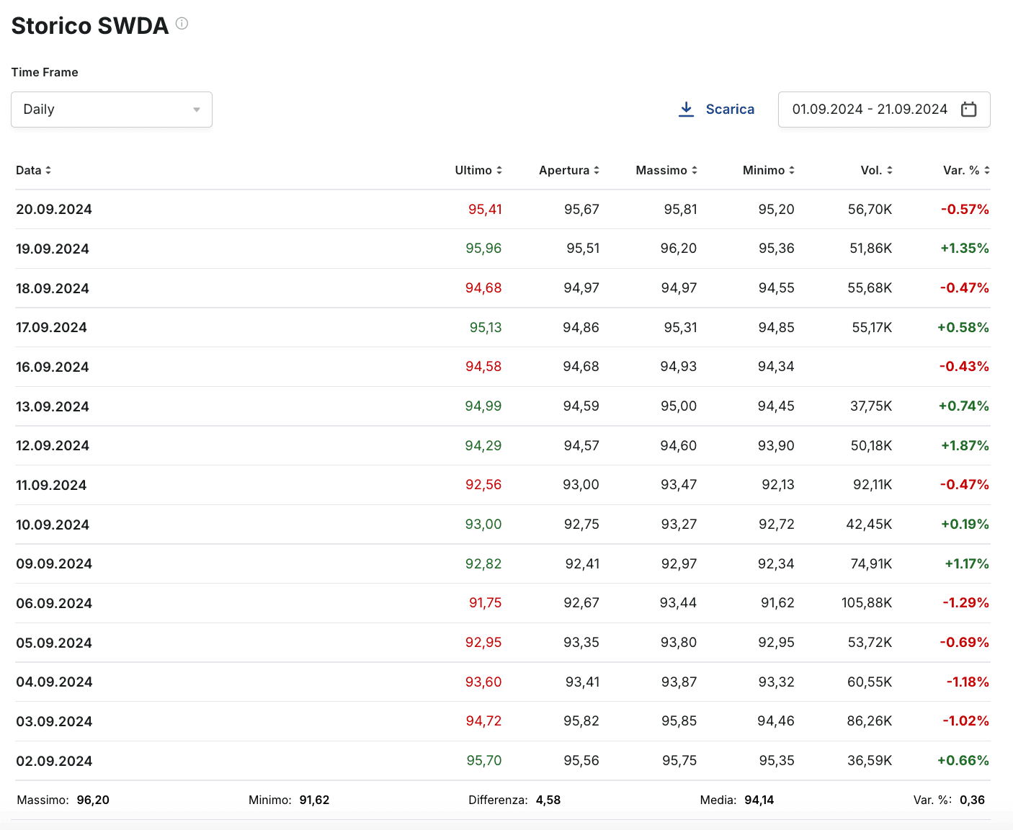Viewport: 1013px width, 830px height.
Task: Click volume value 105,88K
Action: (x=867, y=603)
